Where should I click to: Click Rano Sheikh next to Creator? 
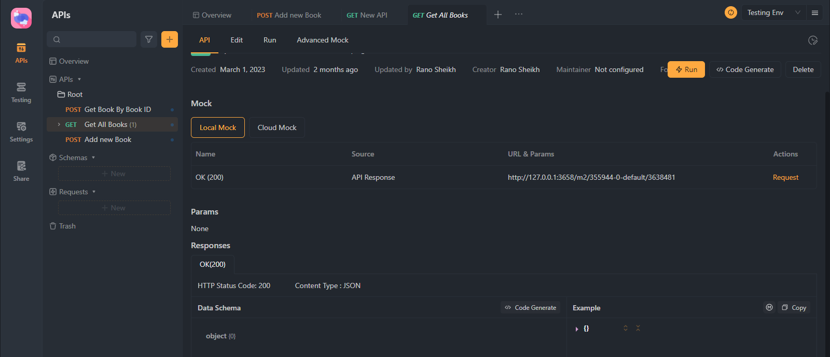pos(520,69)
